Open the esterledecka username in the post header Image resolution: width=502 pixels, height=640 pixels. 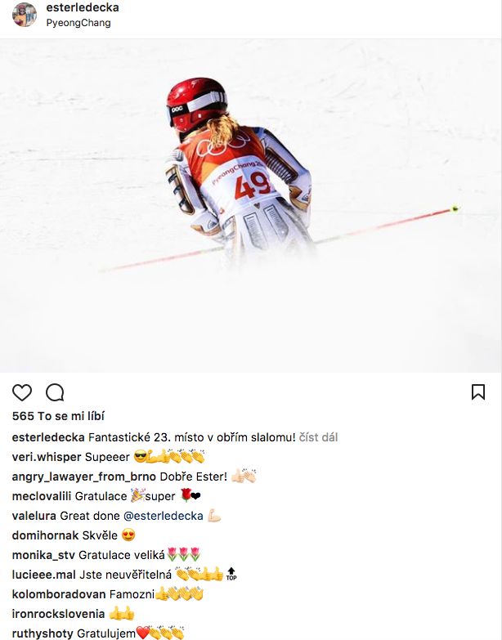click(83, 7)
